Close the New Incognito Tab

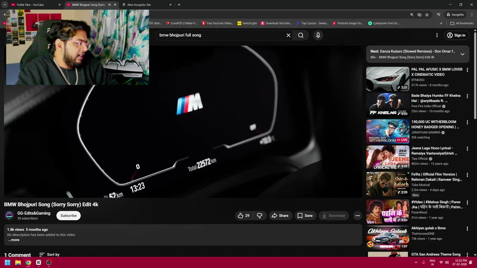point(170,5)
